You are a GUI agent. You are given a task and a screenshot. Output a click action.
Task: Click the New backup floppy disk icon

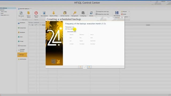coord(117,13)
